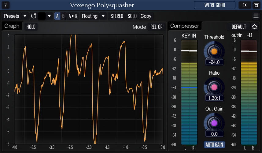The width and height of the screenshot is (262, 153).
Task: Expand the arrow beside the black swatch
Action: 49,16
